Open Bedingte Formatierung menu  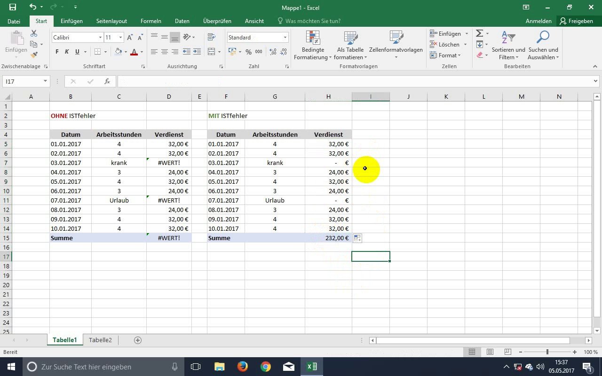pyautogui.click(x=313, y=45)
